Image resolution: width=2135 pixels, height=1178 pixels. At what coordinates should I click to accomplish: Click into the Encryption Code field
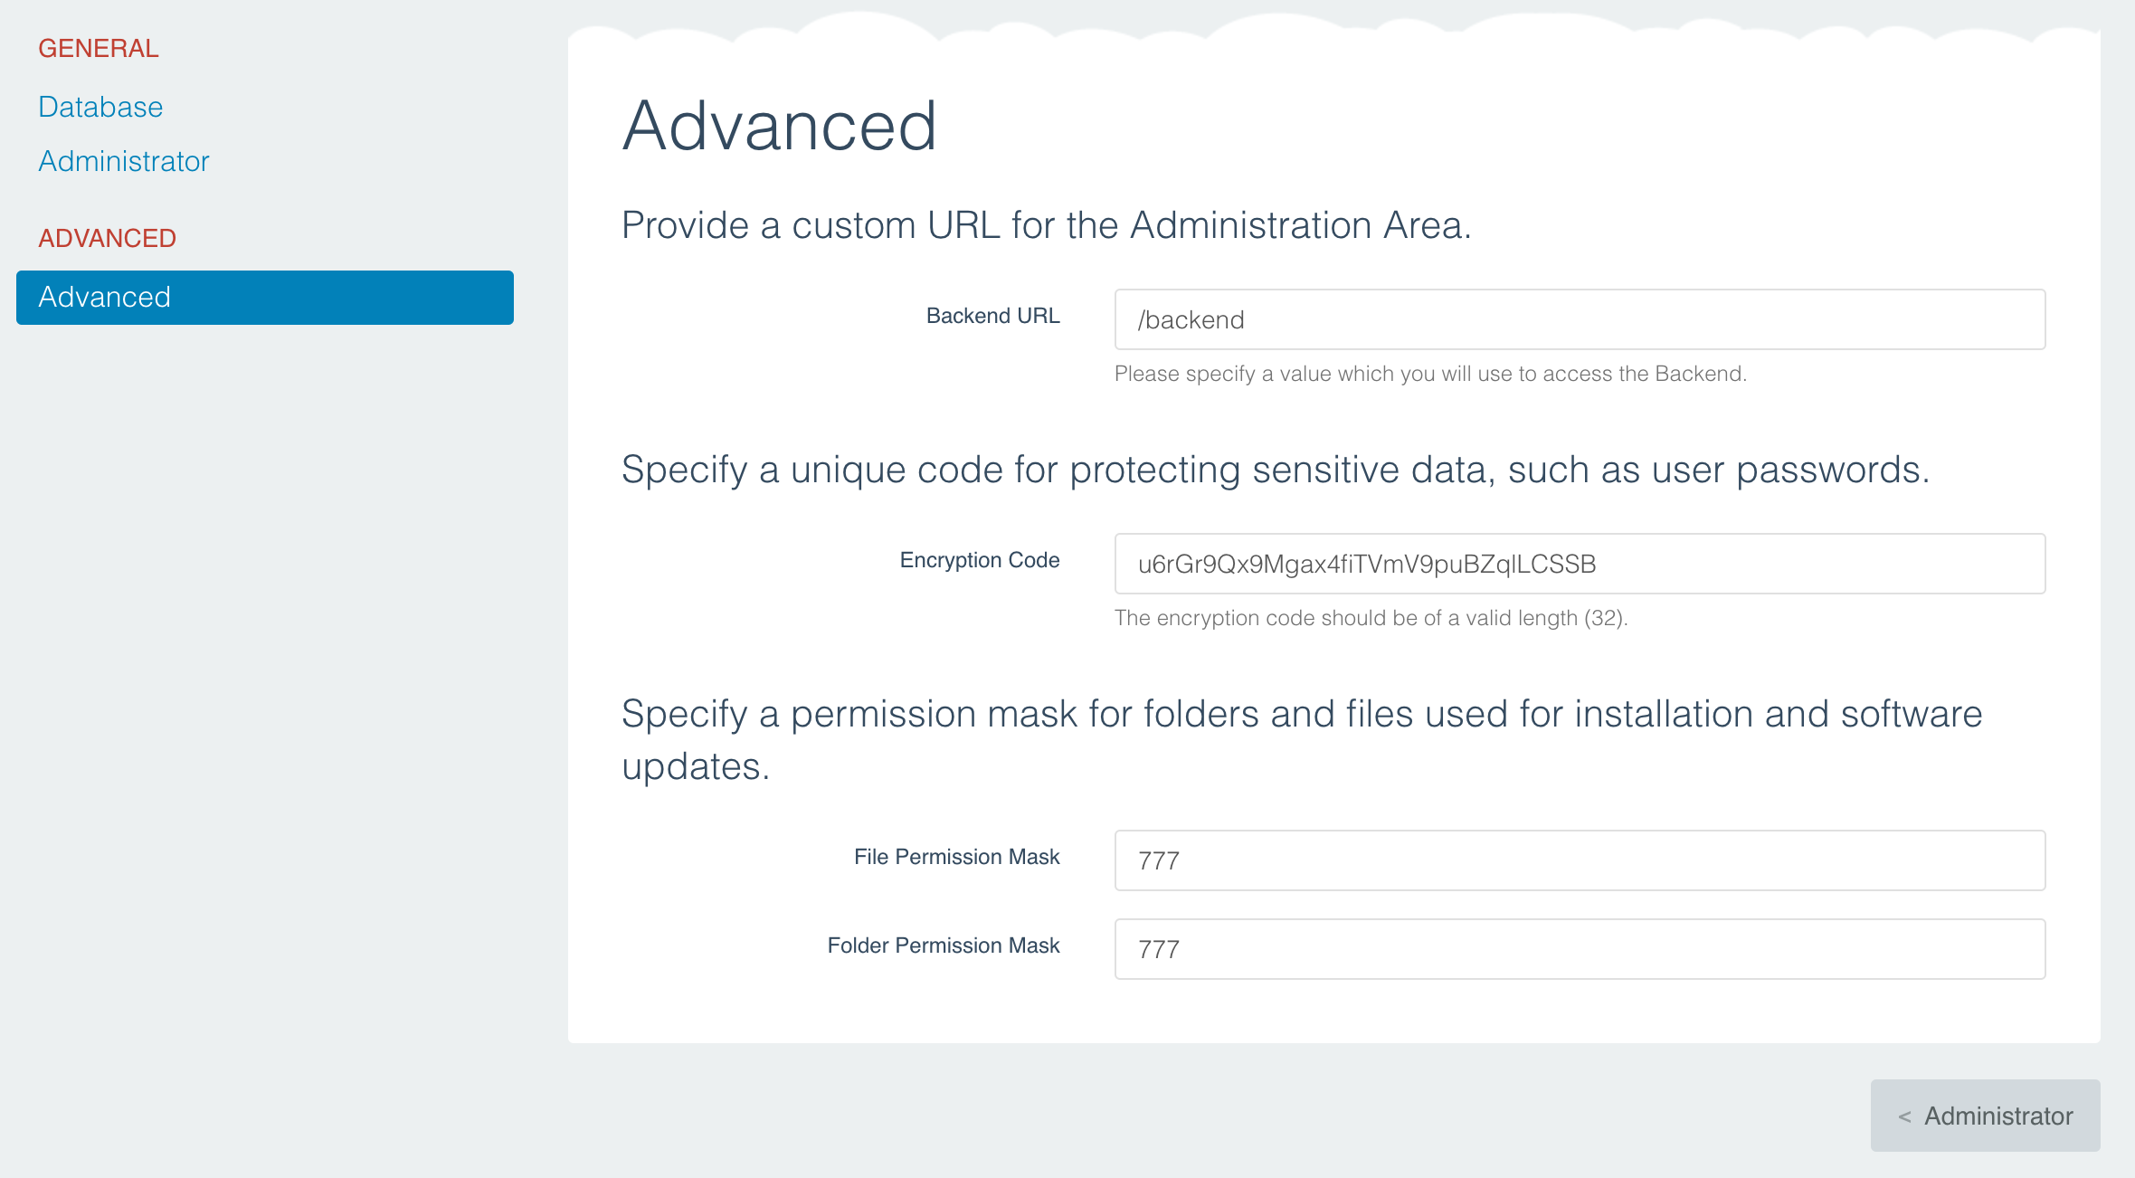tap(1579, 564)
